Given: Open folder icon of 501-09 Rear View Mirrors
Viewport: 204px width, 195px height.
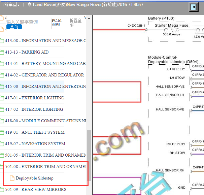Looking at the screenshot, I should (x=2, y=190).
